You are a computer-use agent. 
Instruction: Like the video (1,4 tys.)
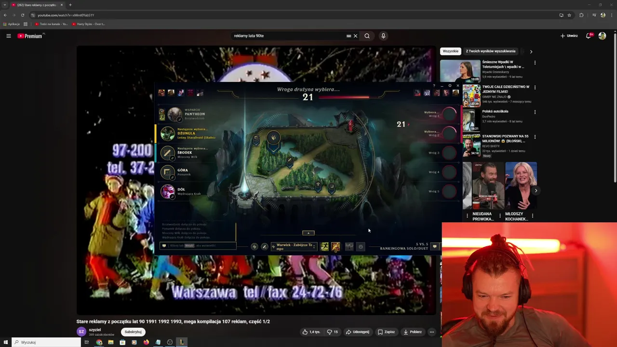[x=311, y=332]
